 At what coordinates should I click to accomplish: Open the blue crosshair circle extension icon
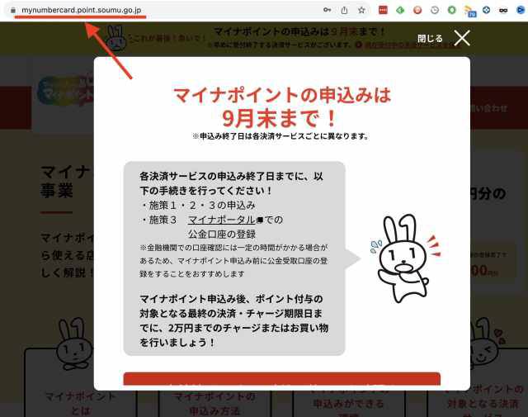pyautogui.click(x=486, y=10)
